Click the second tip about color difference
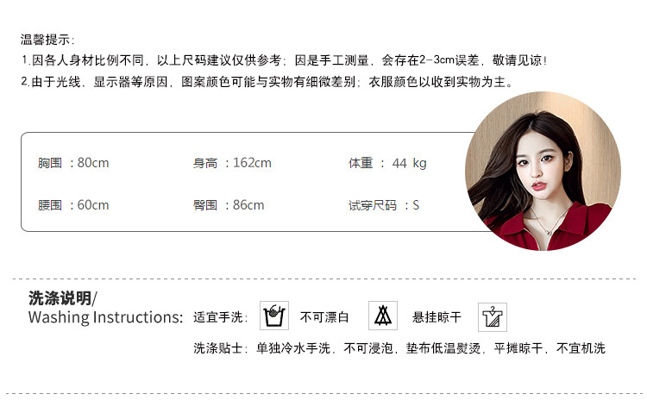Viewport: 647px width, 413px height. [x=267, y=82]
